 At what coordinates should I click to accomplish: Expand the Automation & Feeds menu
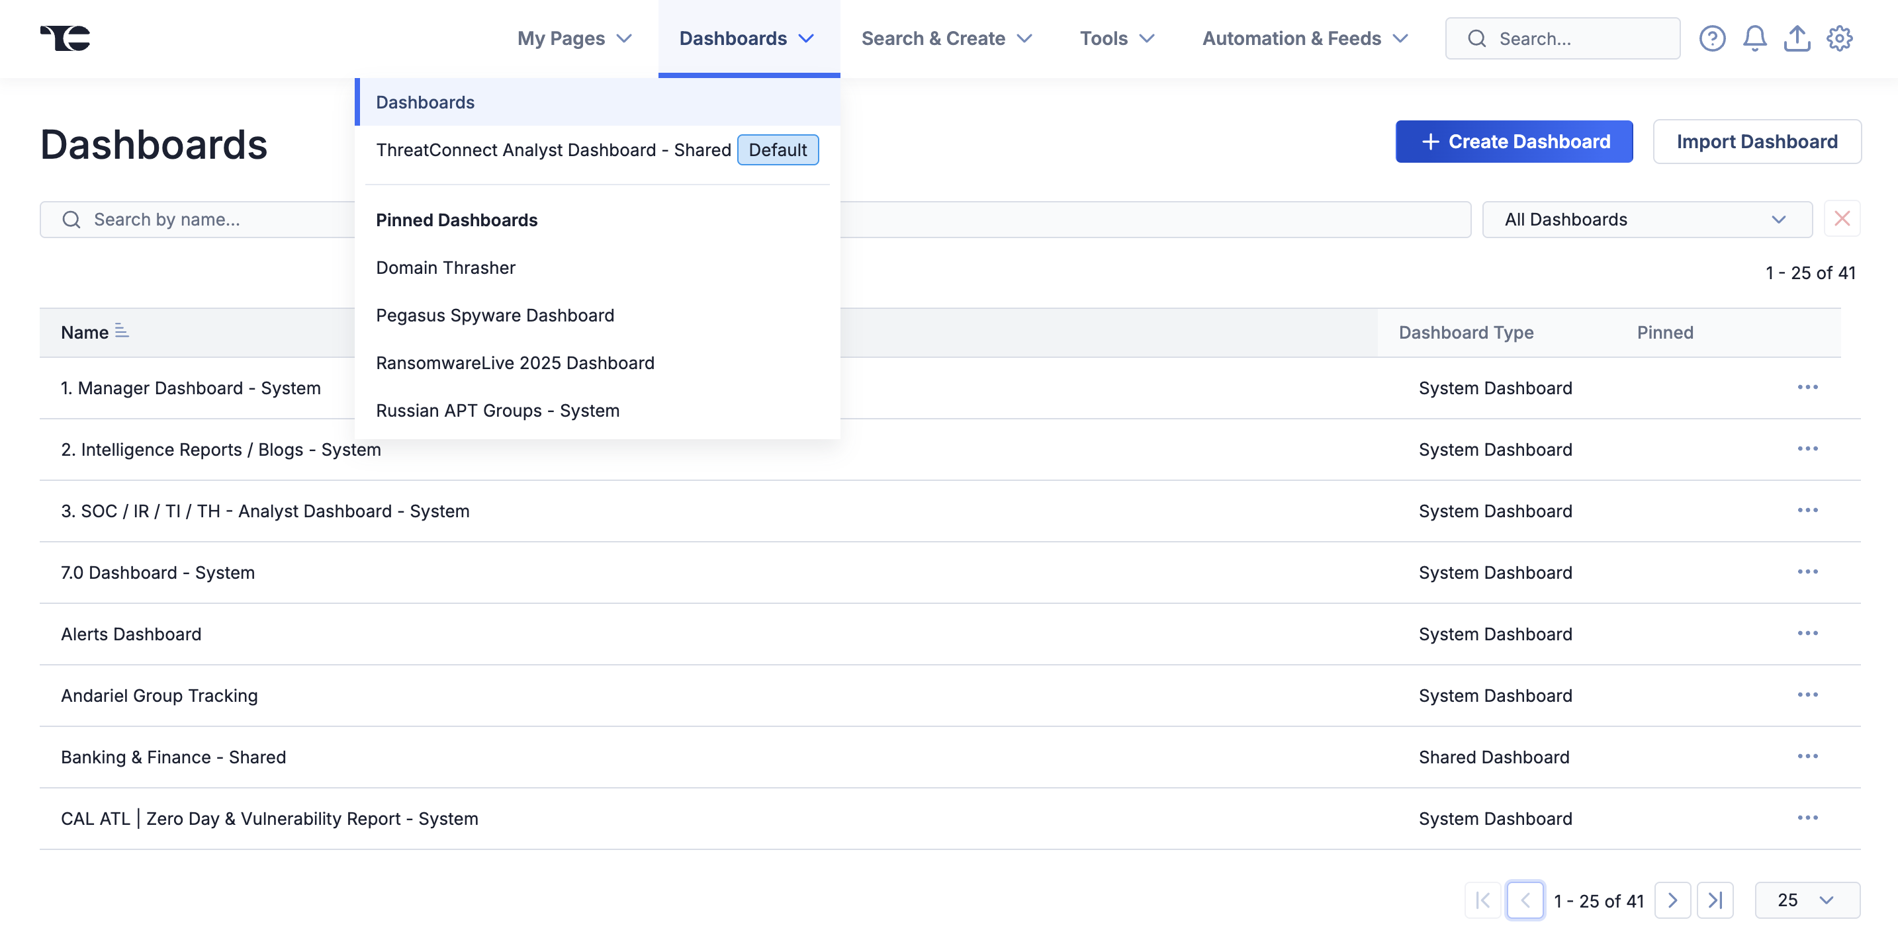(x=1306, y=38)
